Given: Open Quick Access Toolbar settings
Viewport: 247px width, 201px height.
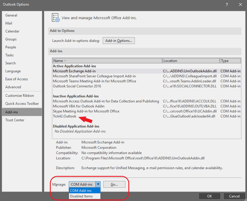Looking at the screenshot, I should [22, 104].
